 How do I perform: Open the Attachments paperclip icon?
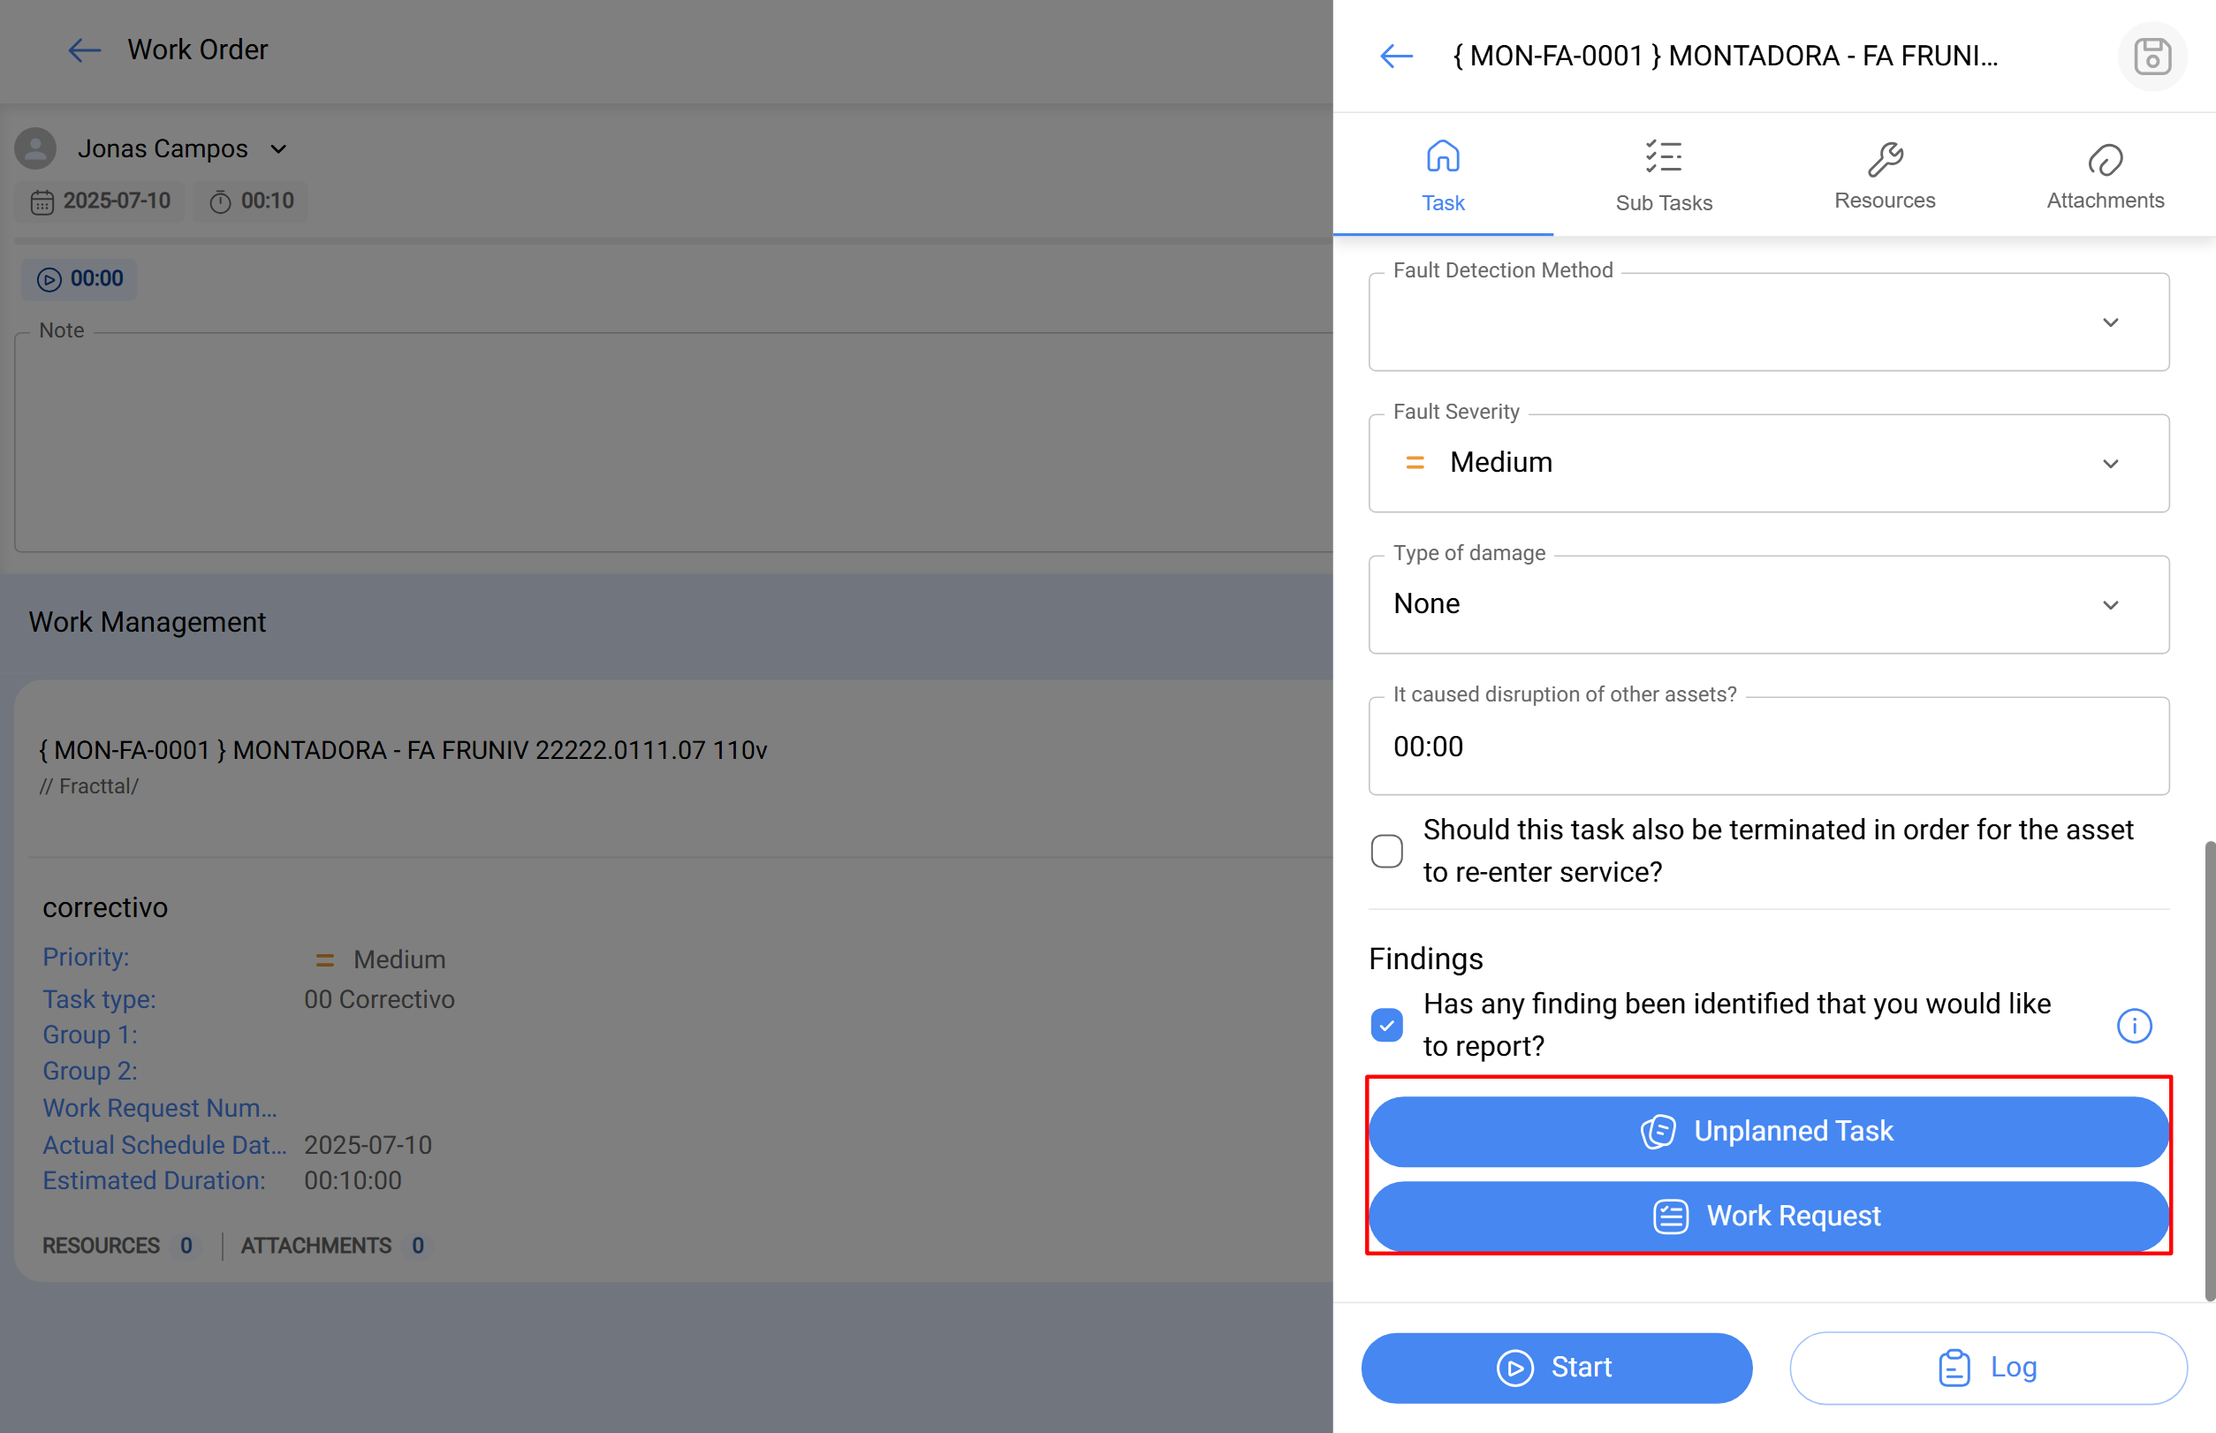pyautogui.click(x=2106, y=160)
